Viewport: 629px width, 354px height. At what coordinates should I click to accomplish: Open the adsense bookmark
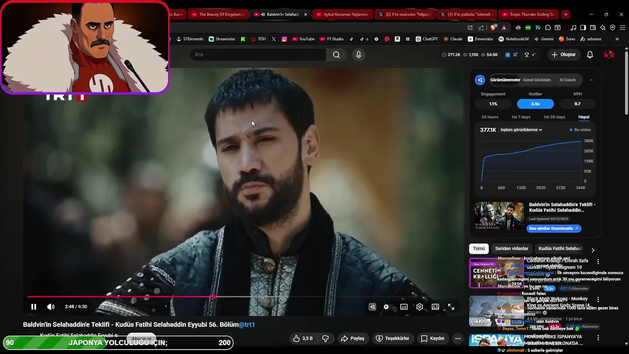tap(591, 39)
